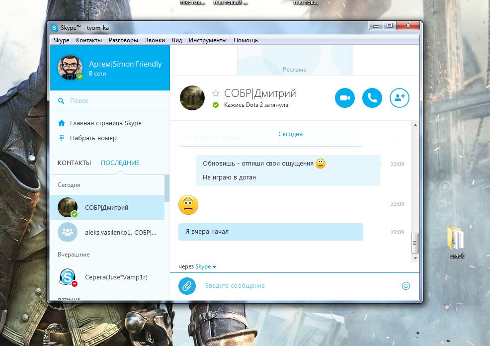Click Серега's Skype headset avatar
This screenshot has width=490, height=346.
coord(68,277)
